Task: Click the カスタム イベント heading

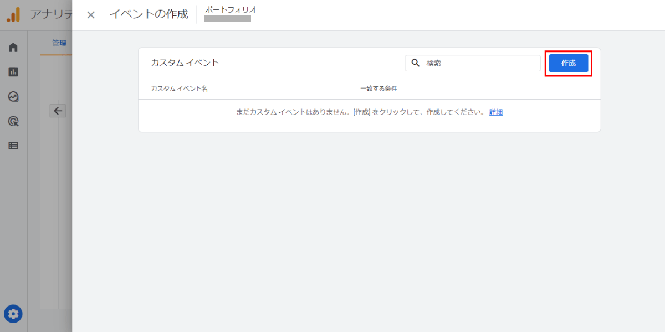Action: [x=185, y=63]
